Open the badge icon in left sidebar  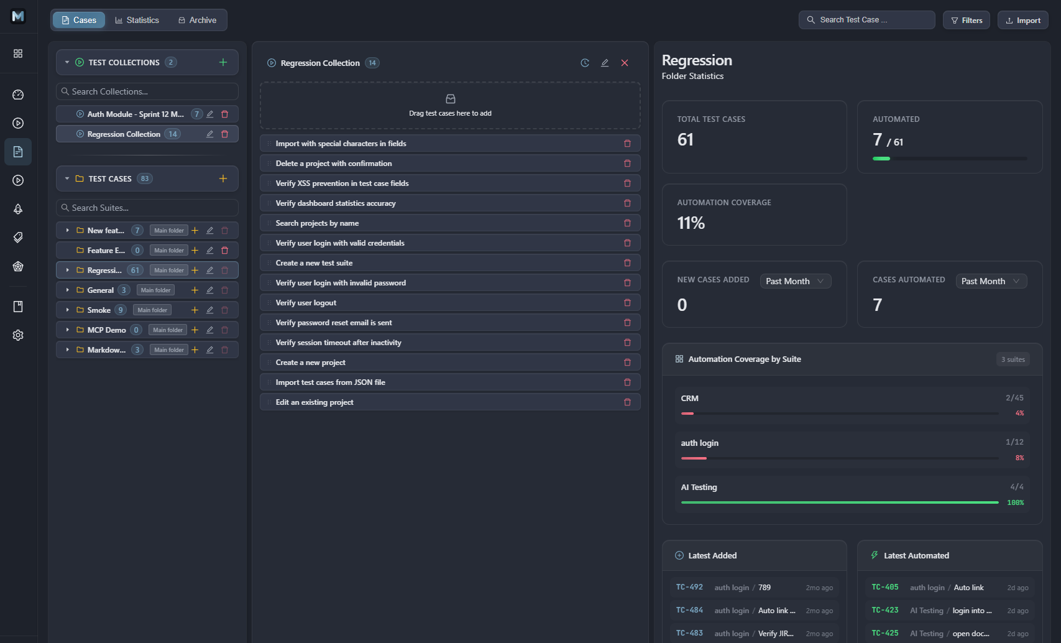tap(18, 266)
